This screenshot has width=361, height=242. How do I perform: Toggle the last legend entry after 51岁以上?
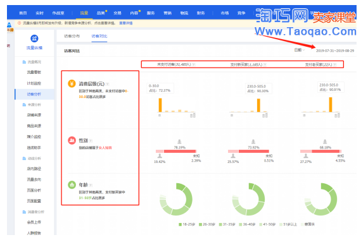tap(308, 224)
